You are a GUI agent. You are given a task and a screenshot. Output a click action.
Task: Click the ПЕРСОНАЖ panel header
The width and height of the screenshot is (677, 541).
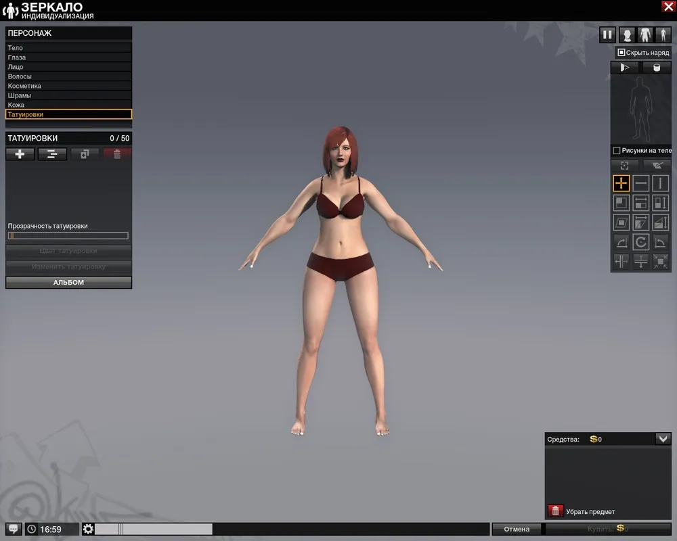(68, 33)
